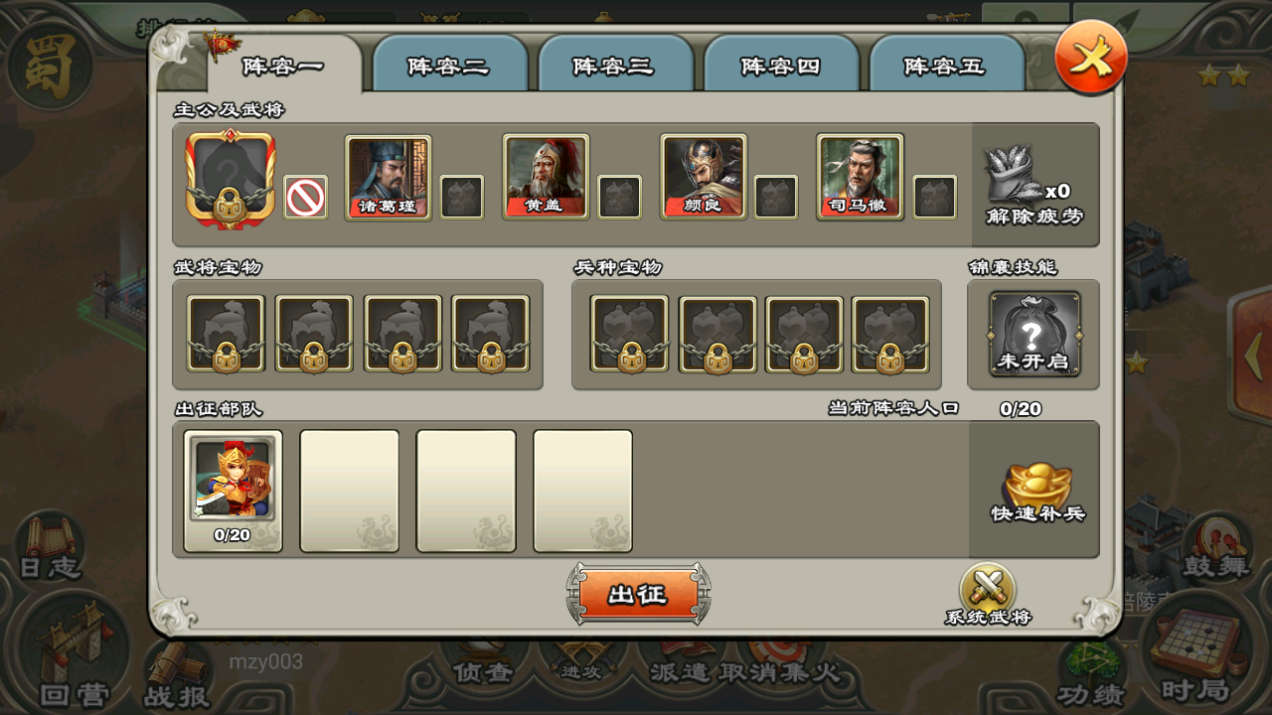This screenshot has width=1272, height=715.
Task: Choose the 颜良 general portrait
Action: pyautogui.click(x=704, y=177)
